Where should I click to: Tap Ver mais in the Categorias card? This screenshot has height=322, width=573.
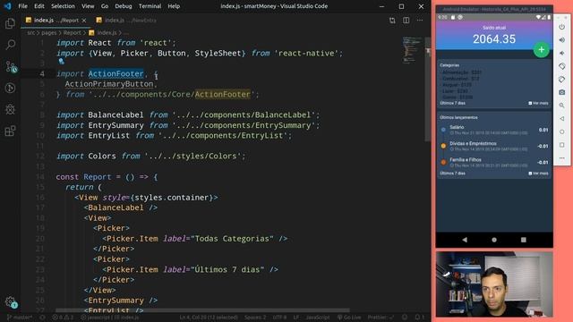pos(538,104)
